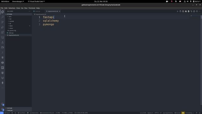This screenshot has height=114, width=202.
Task: Open the Terminal menu
Action: pyautogui.click(x=32, y=8)
